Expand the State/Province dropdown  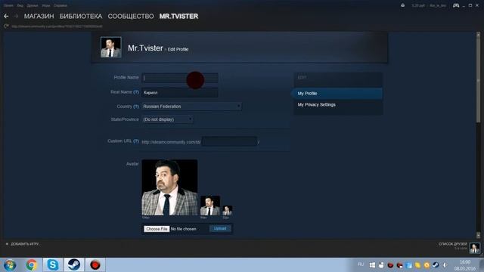(x=168, y=119)
